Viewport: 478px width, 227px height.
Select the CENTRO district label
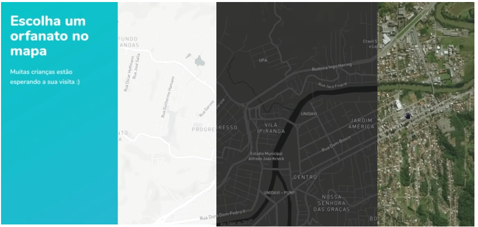pos(305,177)
